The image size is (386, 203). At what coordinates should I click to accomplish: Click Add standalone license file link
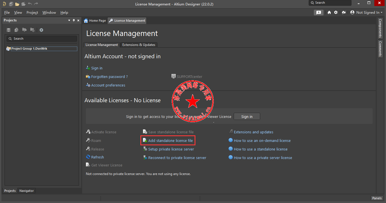[x=171, y=141]
